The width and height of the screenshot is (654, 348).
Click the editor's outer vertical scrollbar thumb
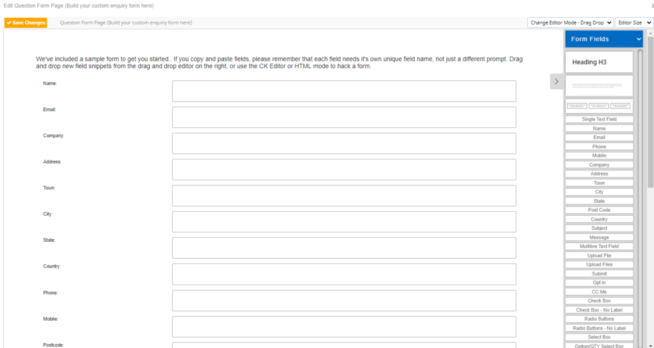tap(650, 112)
